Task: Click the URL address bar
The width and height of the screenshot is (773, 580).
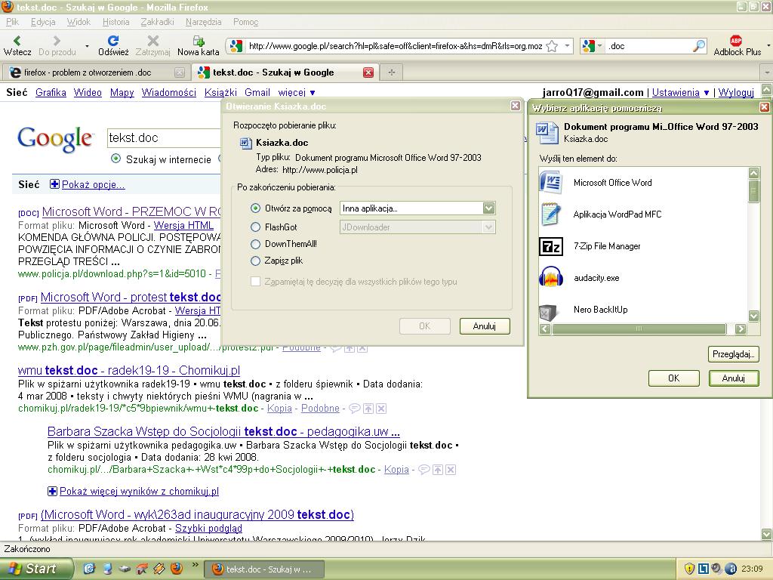Action: click(395, 46)
